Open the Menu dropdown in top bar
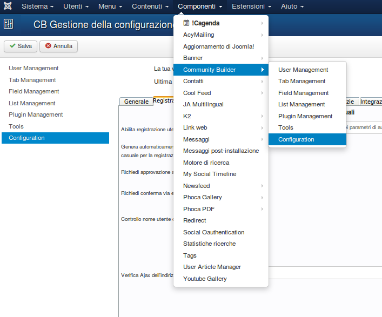Viewport: 382px width, 317px height. coord(110,6)
